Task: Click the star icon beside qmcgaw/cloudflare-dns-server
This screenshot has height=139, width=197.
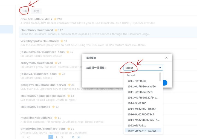Action: pos(69,85)
